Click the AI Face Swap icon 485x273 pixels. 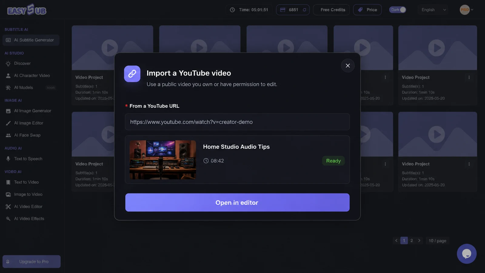point(8,135)
